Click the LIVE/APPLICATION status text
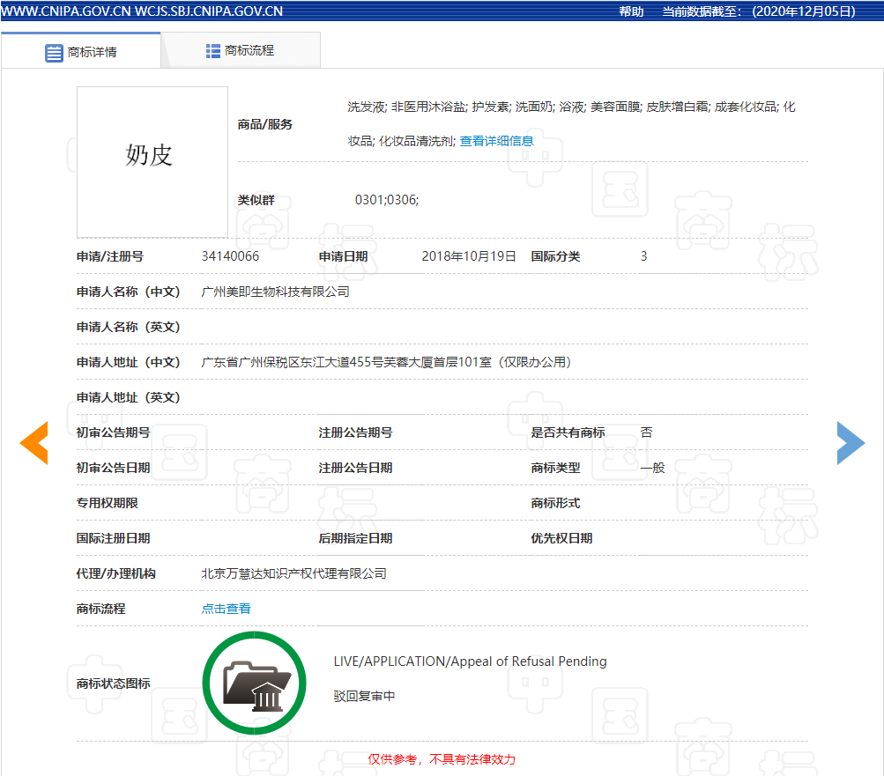The image size is (884, 776). [x=470, y=661]
